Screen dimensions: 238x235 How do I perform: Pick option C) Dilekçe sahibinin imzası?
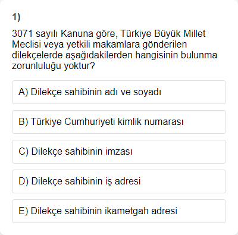tap(119, 152)
